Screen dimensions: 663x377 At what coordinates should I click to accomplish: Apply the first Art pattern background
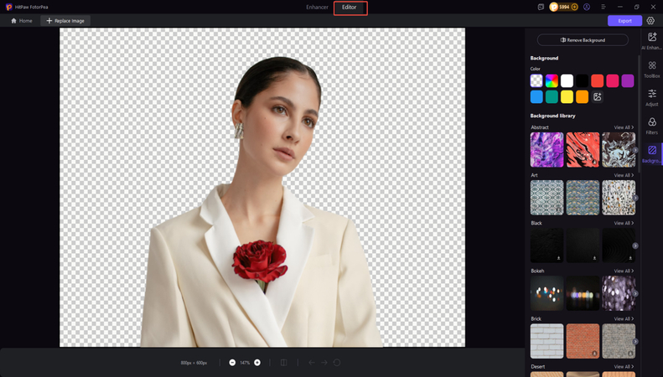pyautogui.click(x=547, y=198)
